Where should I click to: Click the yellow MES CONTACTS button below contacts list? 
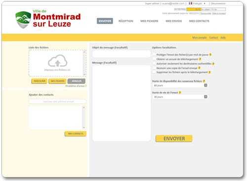(x=76, y=134)
